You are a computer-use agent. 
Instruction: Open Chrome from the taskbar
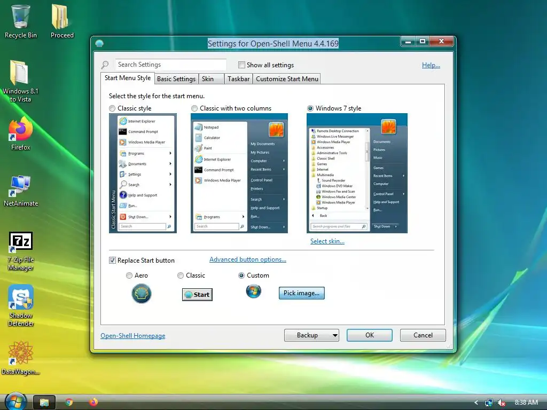point(69,403)
